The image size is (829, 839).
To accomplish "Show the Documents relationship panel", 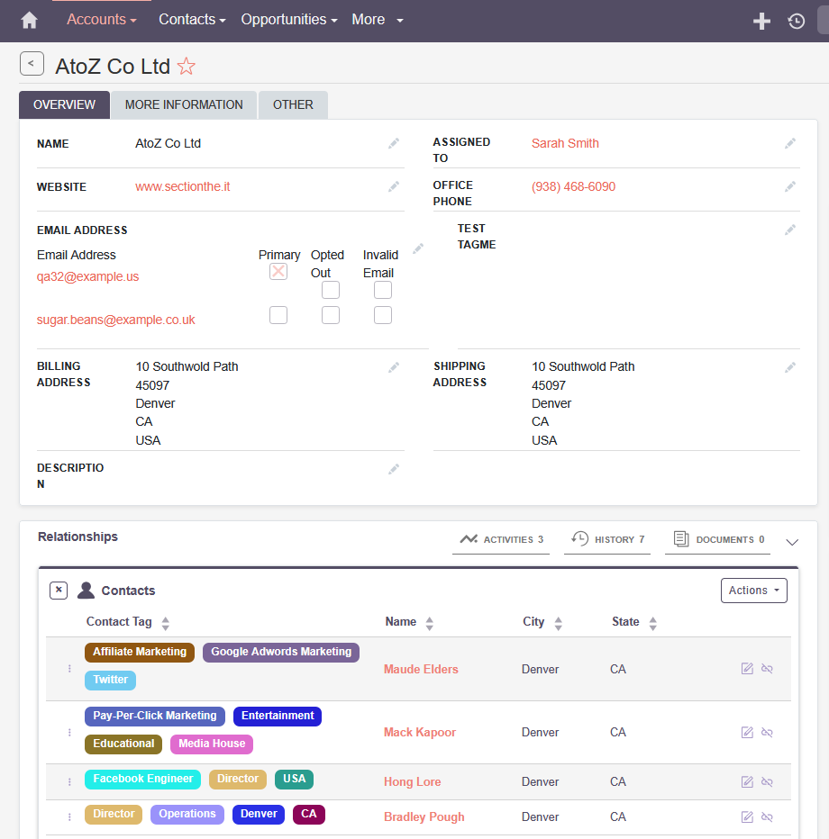I will pyautogui.click(x=717, y=540).
